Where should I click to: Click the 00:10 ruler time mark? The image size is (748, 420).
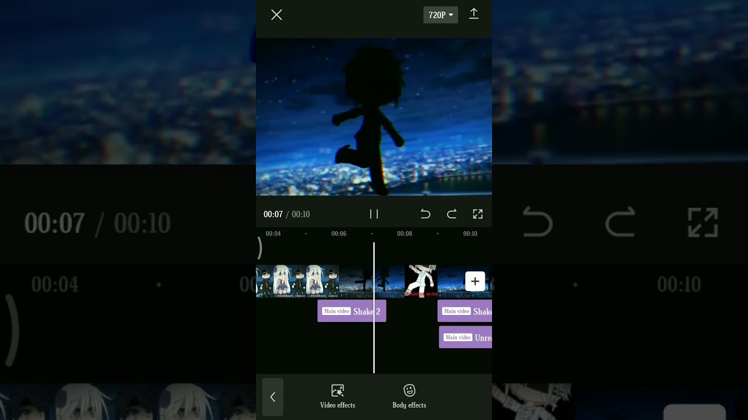point(470,233)
